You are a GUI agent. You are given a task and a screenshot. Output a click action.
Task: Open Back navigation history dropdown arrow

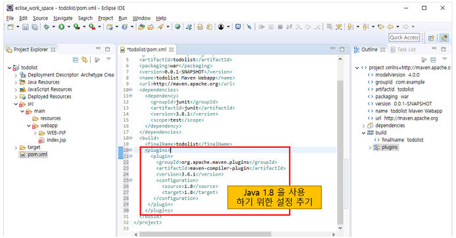pyautogui.click(x=398, y=27)
